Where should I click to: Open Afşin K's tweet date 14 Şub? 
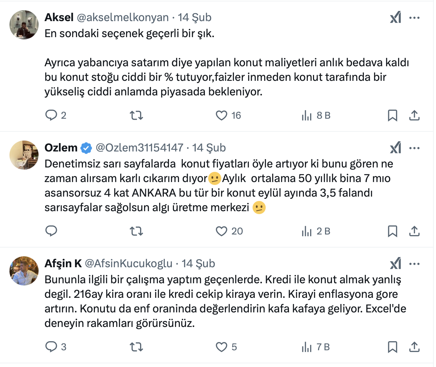[x=198, y=264]
